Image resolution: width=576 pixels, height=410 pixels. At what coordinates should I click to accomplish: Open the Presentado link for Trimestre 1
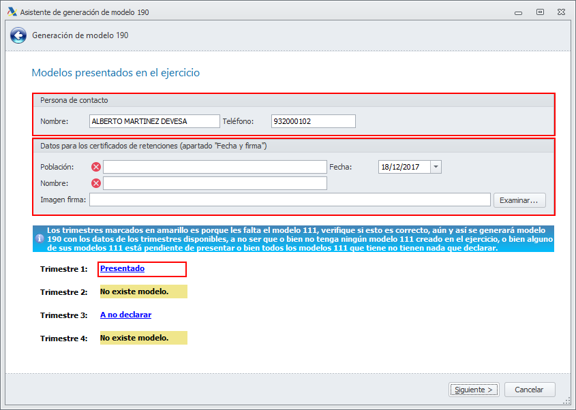(x=122, y=268)
